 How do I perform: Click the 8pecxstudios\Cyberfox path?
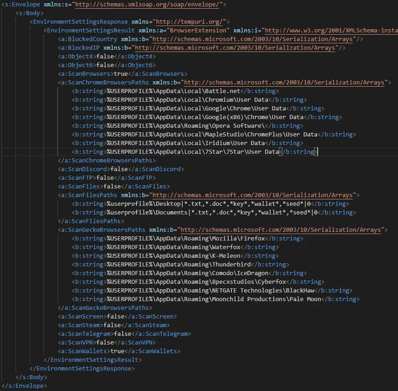pos(196,282)
